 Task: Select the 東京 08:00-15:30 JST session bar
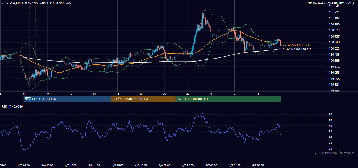(x=67, y=99)
